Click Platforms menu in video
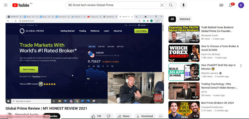The image size is (249, 119). [95, 31]
